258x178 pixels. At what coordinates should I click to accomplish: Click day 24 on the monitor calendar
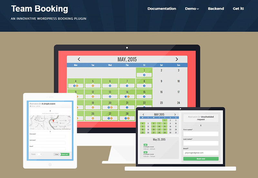tap(179, 103)
